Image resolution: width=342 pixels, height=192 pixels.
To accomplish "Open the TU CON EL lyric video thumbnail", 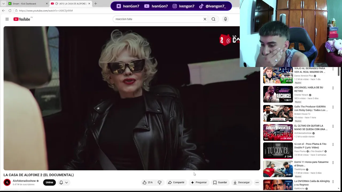I will point(278,151).
